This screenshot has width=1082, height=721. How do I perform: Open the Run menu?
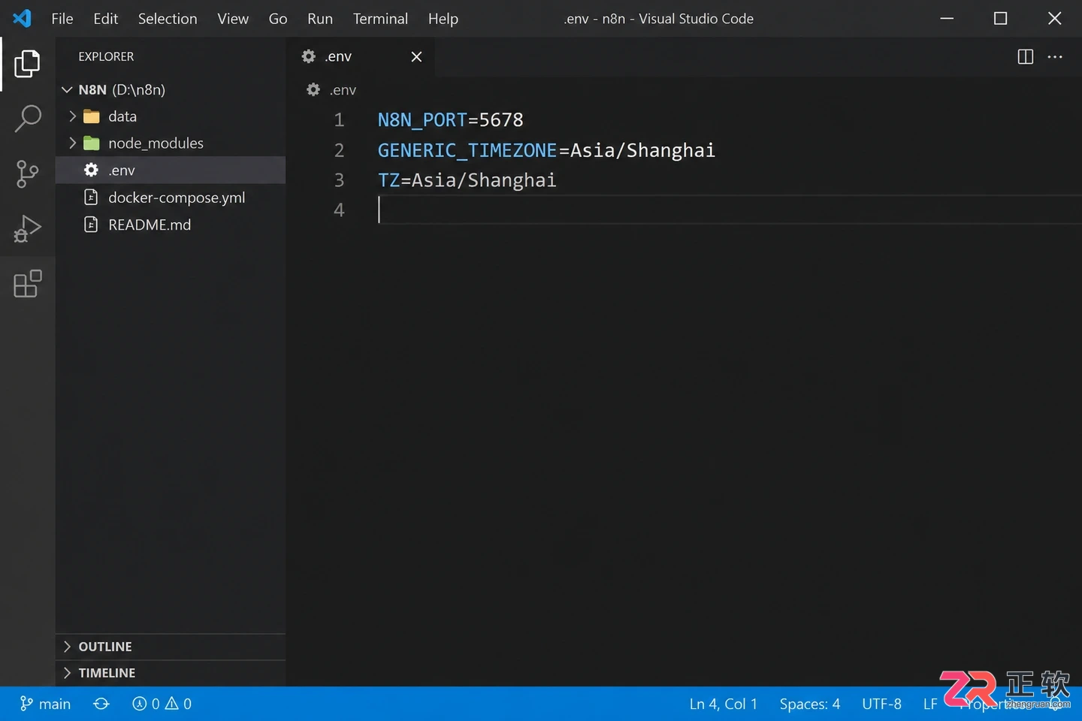coord(320,19)
